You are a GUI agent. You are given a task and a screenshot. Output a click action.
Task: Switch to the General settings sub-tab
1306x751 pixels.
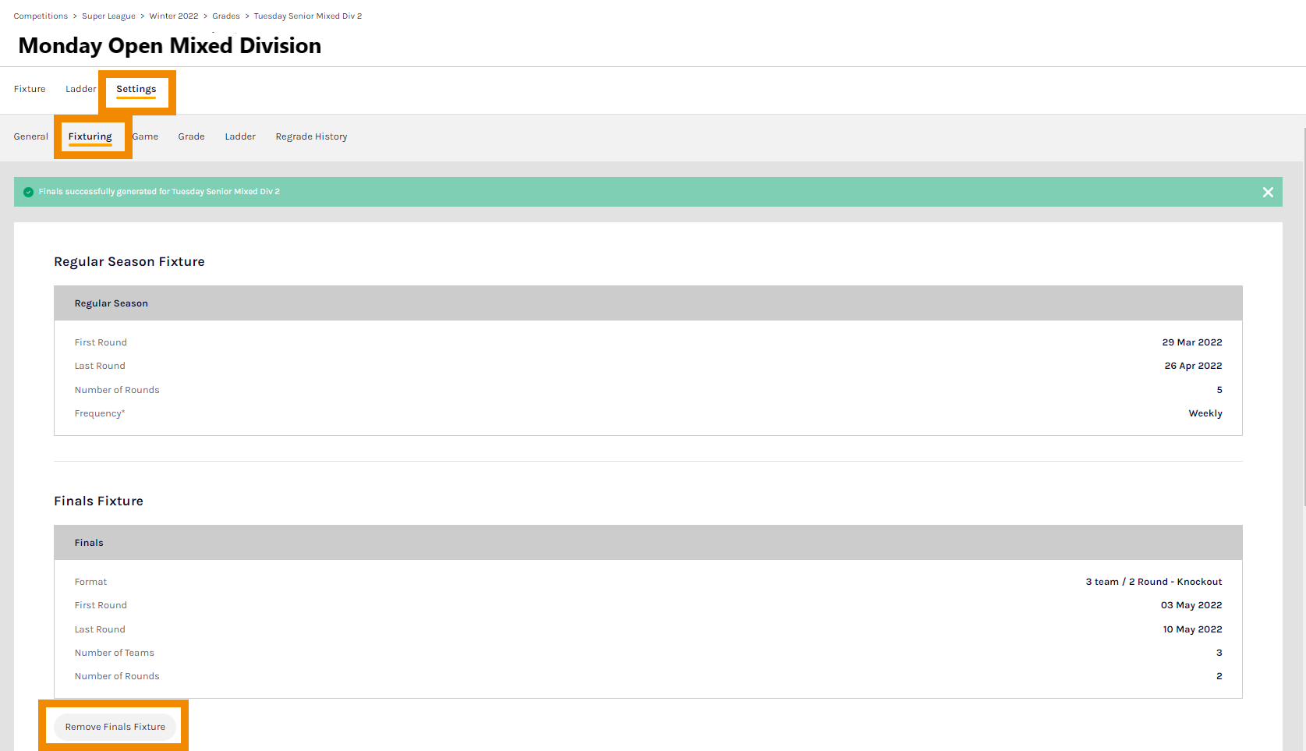(x=31, y=136)
